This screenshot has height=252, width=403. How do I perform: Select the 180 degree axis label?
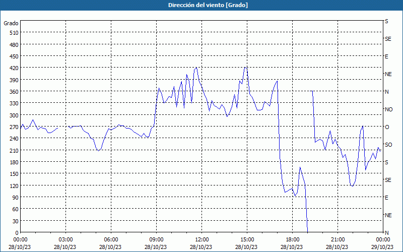(x=14, y=162)
